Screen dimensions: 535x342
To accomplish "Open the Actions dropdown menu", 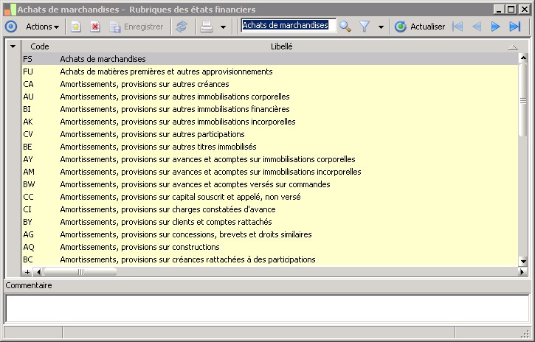I will tap(42, 27).
